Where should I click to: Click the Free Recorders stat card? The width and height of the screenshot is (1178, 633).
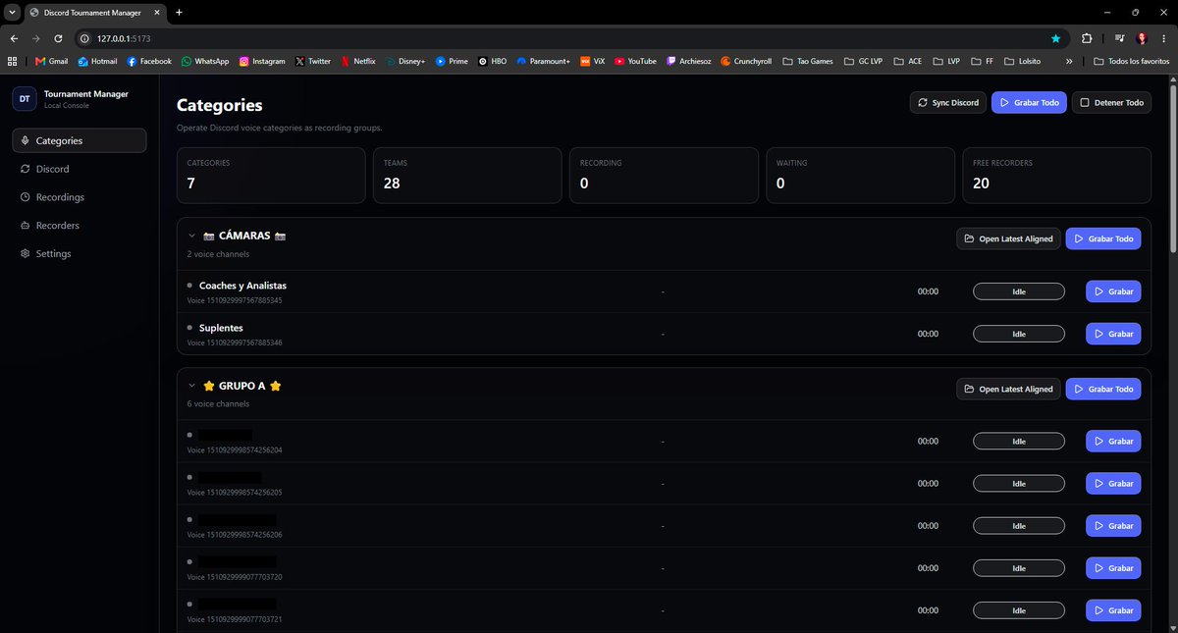pyautogui.click(x=1056, y=176)
